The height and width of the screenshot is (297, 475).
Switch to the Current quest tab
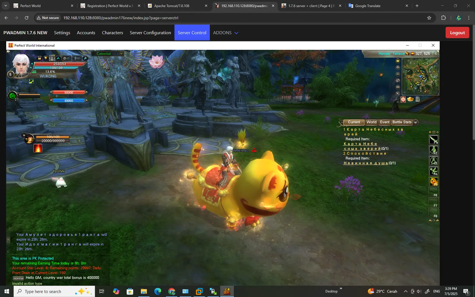coord(354,122)
